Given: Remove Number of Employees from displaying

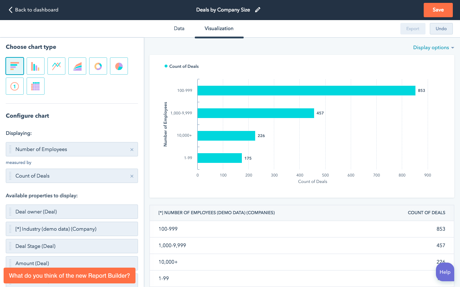Looking at the screenshot, I should point(132,150).
